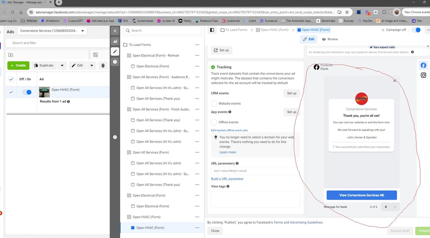The width and height of the screenshot is (430, 238).
Task: Click the View tags text area
Action: (x=255, y=199)
